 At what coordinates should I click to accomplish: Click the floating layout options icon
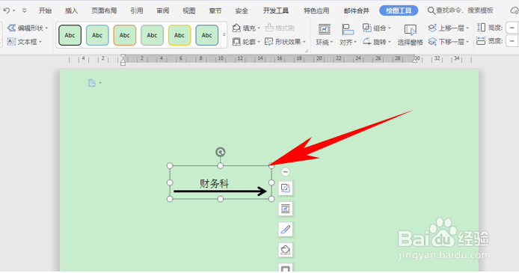pyautogui.click(x=286, y=188)
